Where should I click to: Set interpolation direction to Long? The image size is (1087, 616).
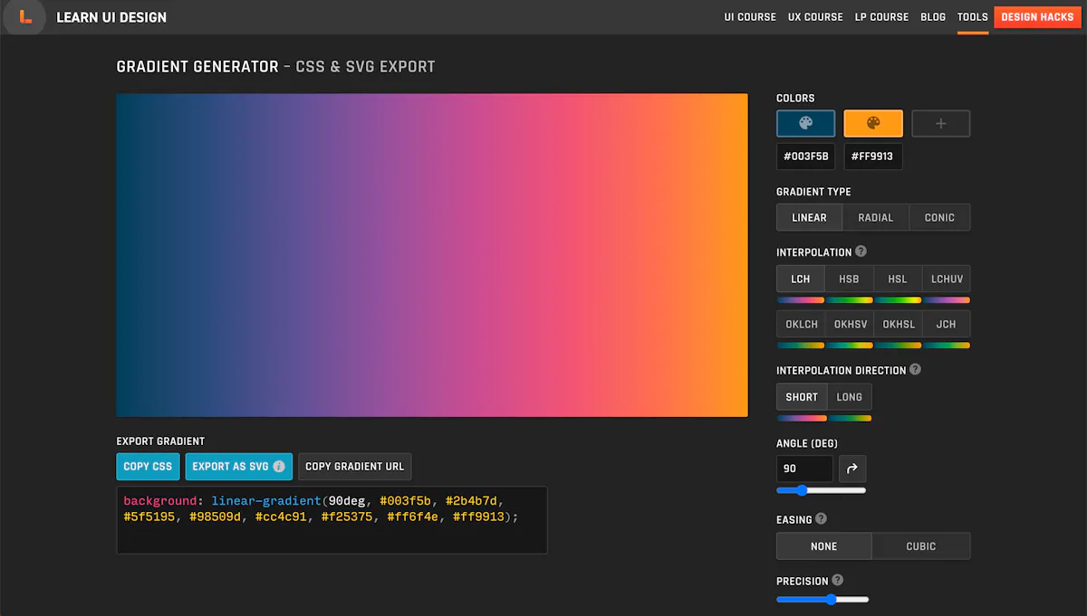(850, 397)
